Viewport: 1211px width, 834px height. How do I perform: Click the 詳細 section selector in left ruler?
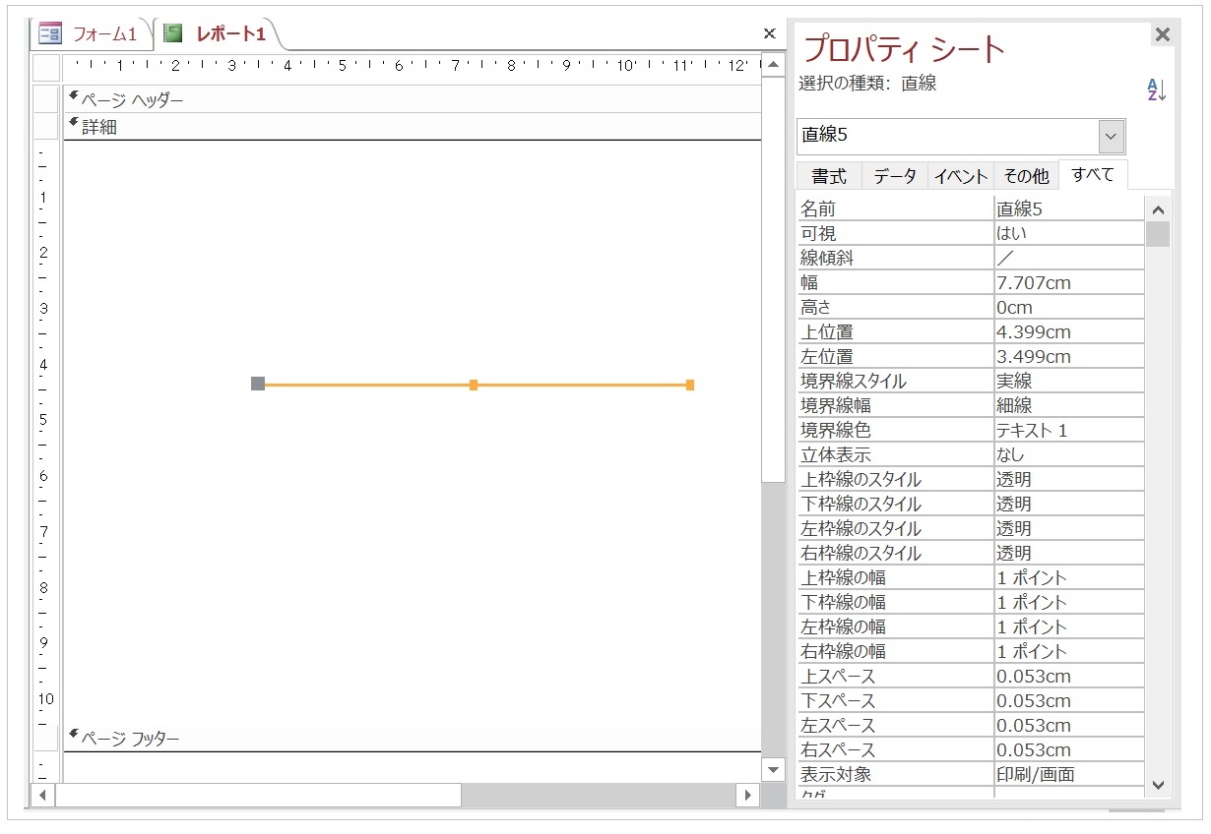(46, 126)
